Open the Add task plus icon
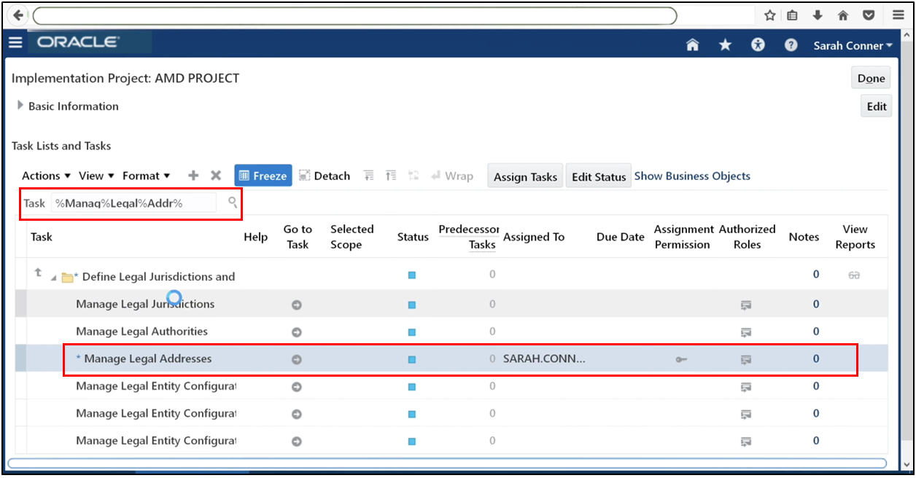Image resolution: width=916 pixels, height=478 pixels. tap(193, 175)
